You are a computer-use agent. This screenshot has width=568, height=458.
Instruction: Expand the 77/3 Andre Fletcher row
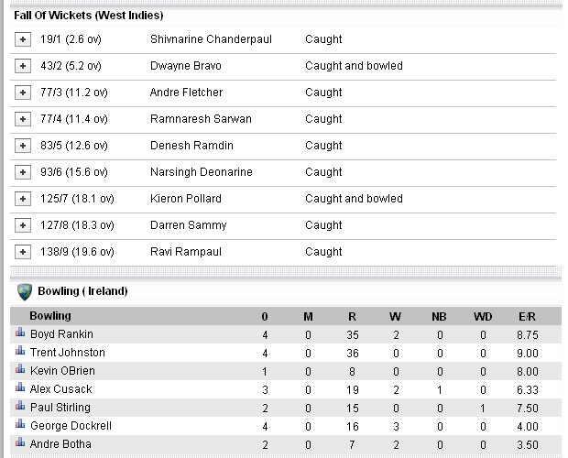tap(23, 93)
